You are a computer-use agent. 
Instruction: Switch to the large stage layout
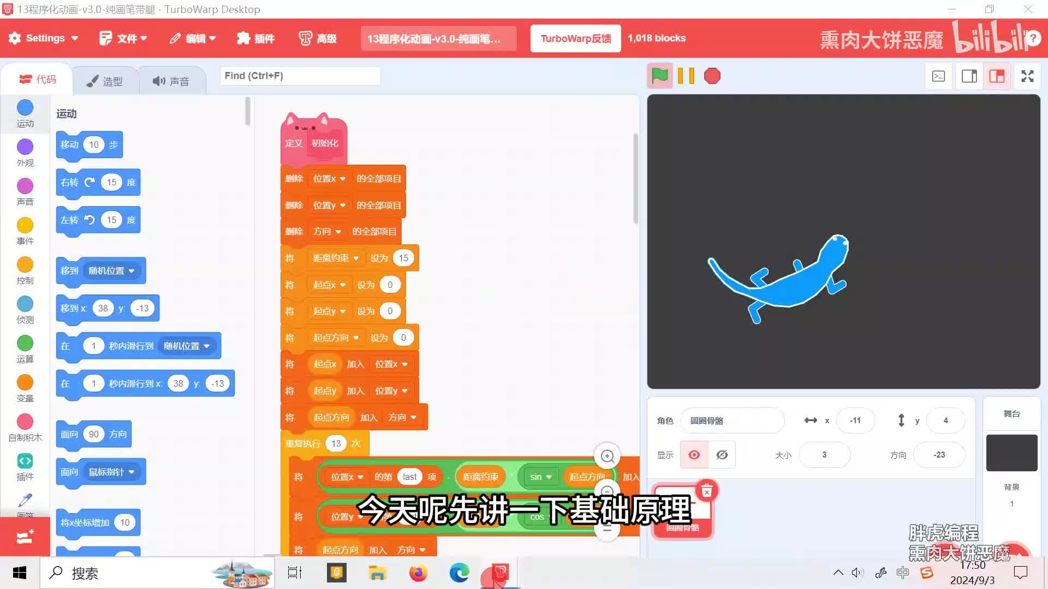click(x=997, y=76)
